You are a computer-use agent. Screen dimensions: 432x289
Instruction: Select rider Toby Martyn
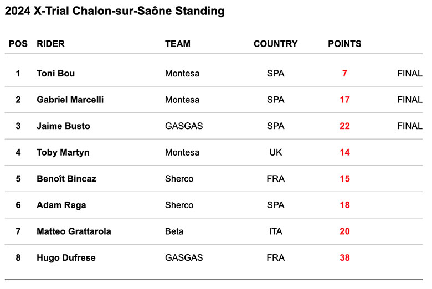[x=63, y=152]
